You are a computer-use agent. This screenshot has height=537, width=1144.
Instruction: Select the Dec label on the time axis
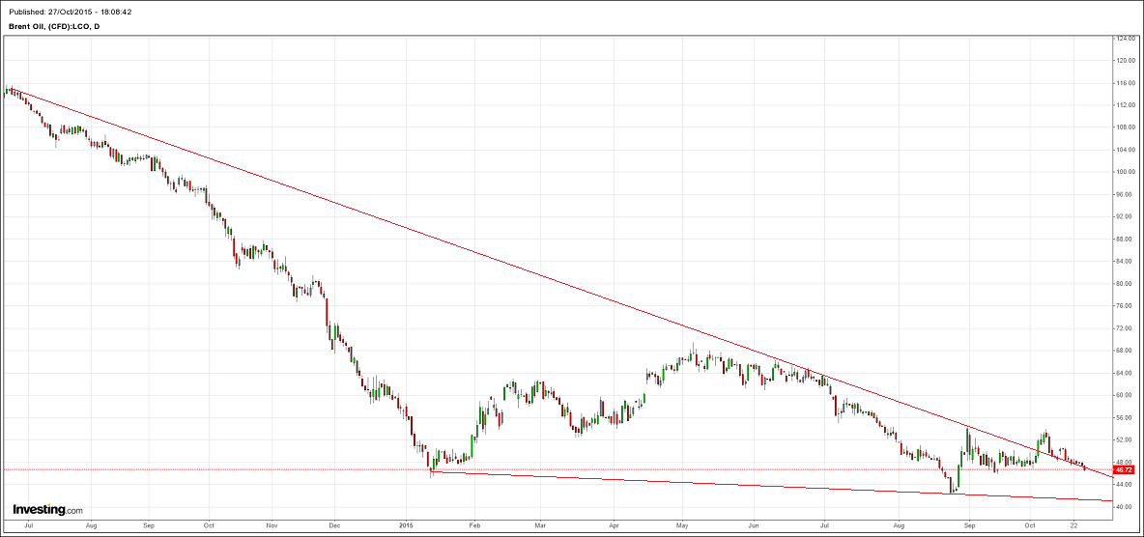(x=333, y=528)
